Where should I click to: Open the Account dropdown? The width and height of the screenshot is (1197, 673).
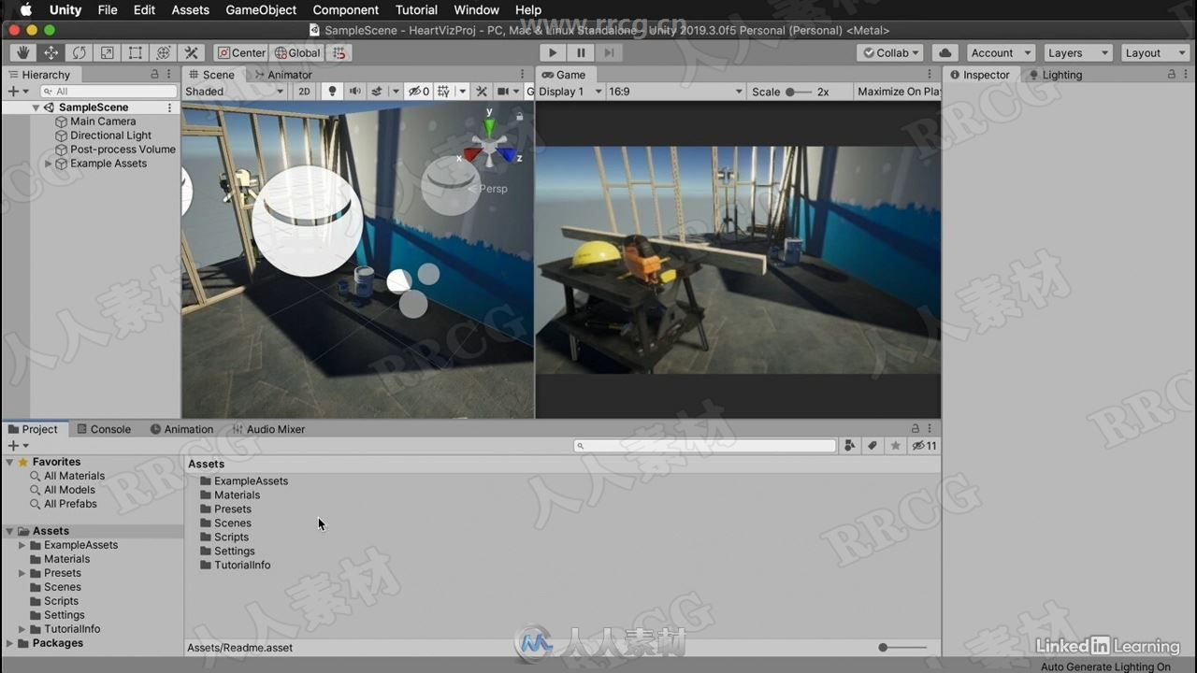coord(1000,53)
